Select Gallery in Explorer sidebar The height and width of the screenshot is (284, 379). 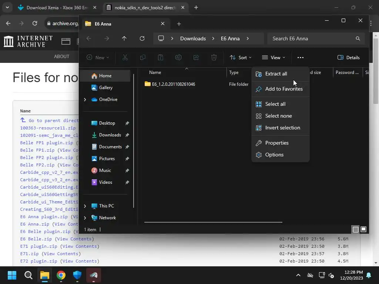coord(106,88)
